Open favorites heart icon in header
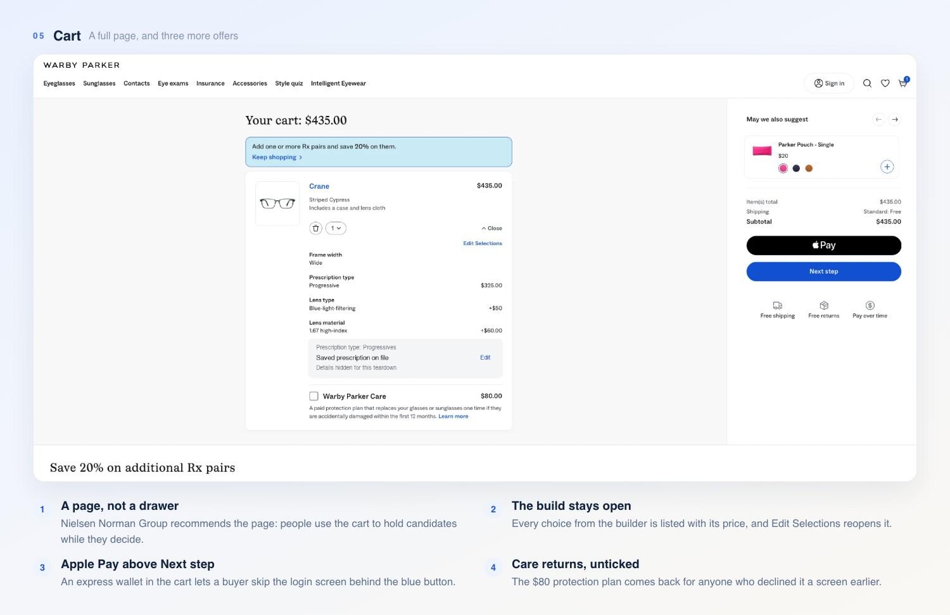Screen dimensions: 950x615 point(885,83)
